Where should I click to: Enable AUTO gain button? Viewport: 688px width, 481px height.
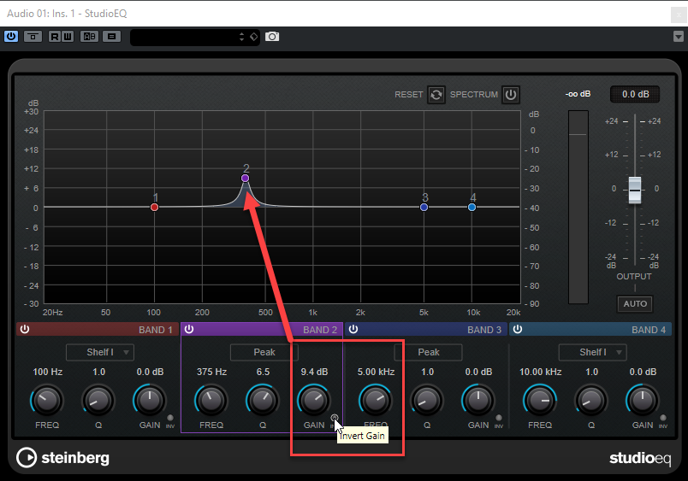635,303
